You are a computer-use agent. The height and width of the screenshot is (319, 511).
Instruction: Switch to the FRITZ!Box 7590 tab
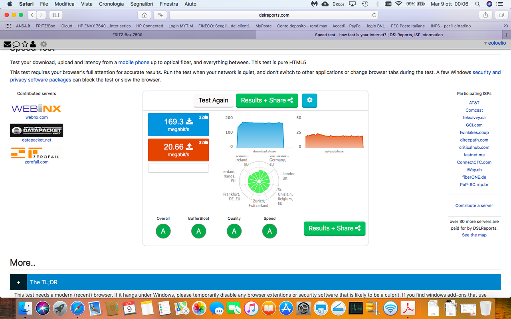[x=127, y=35]
